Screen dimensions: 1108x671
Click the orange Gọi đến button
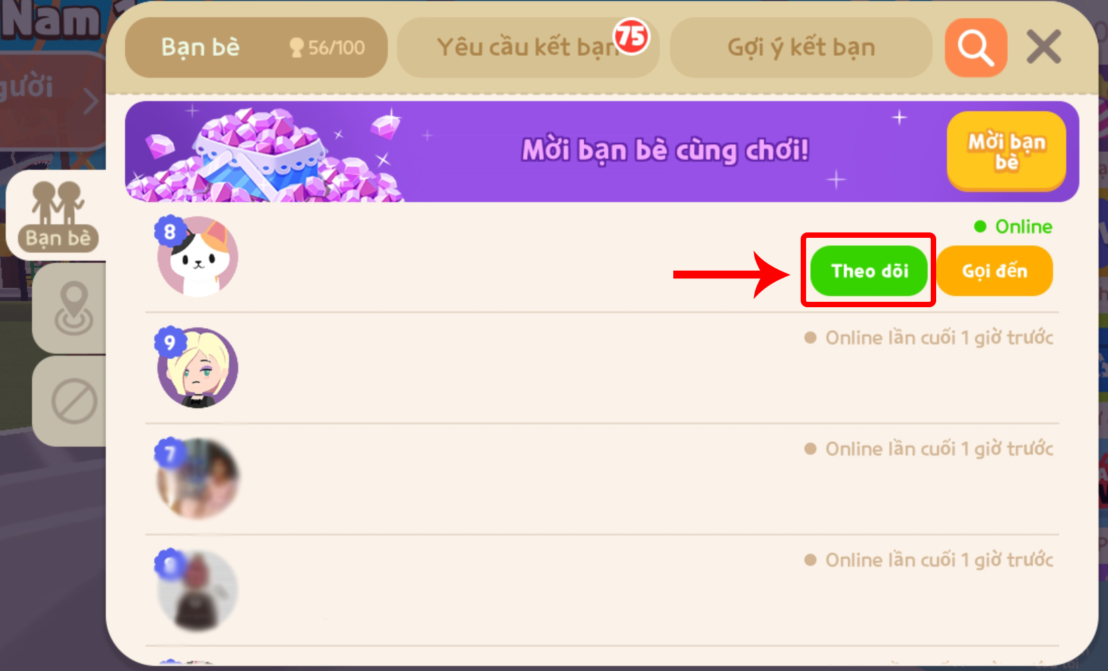(x=994, y=271)
